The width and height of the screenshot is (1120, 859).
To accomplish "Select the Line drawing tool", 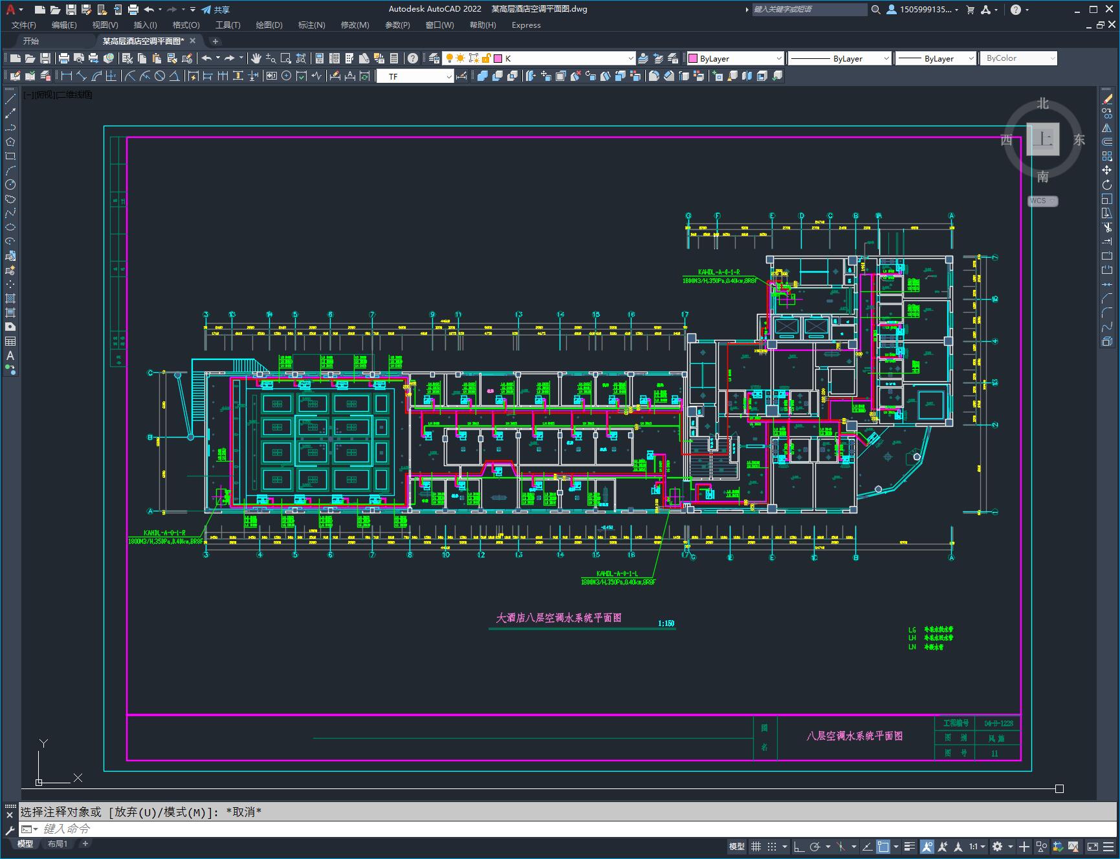I will [10, 99].
